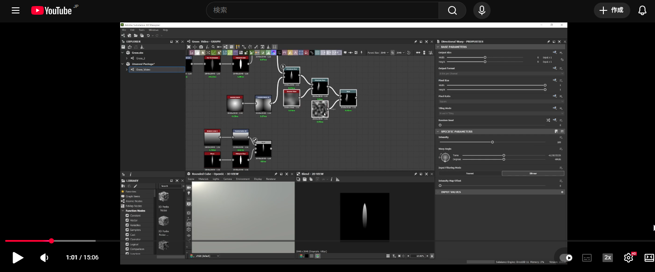Expand the INPUT VALUES section

[451, 192]
